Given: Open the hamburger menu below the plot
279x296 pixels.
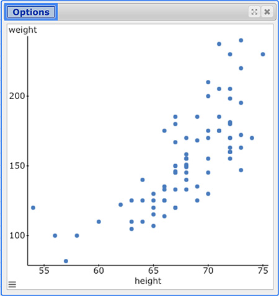Looking at the screenshot, I should pos(12,284).
